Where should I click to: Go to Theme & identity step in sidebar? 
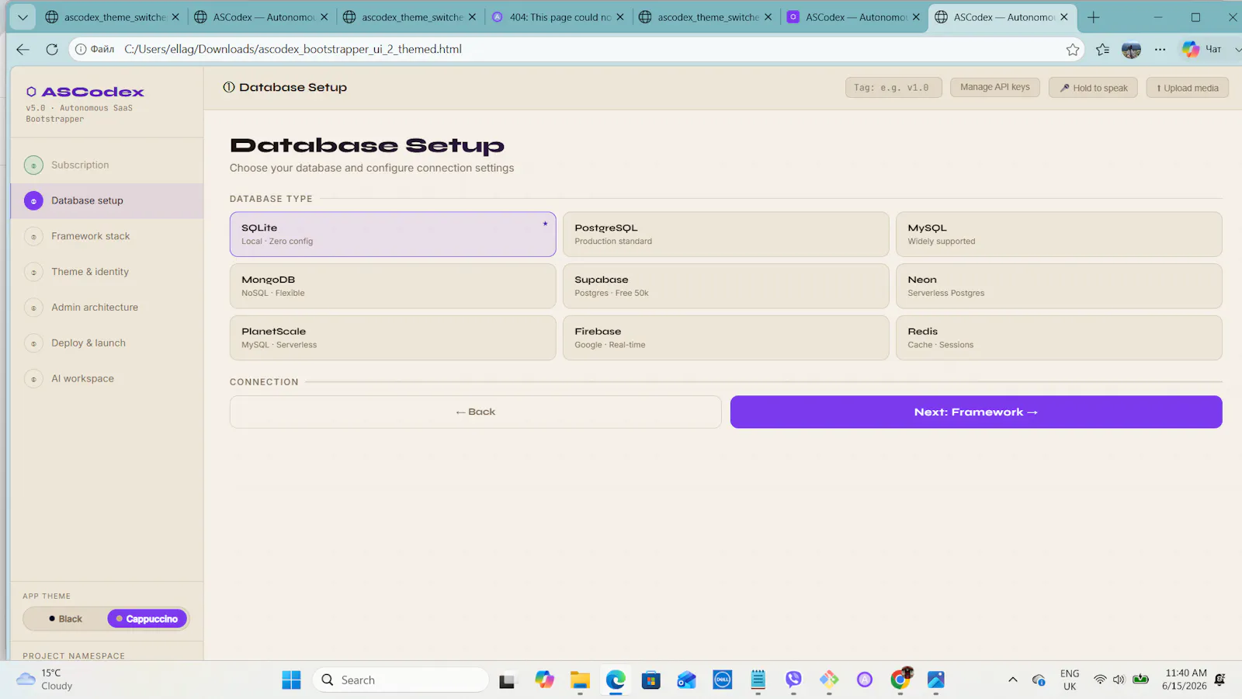107,273
